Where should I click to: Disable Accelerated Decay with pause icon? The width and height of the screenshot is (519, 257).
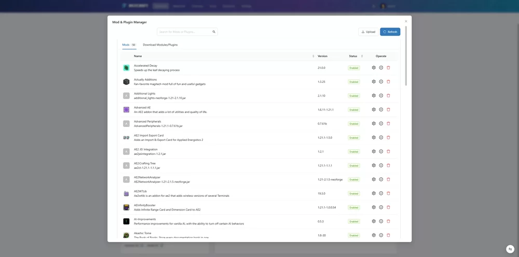(x=381, y=67)
